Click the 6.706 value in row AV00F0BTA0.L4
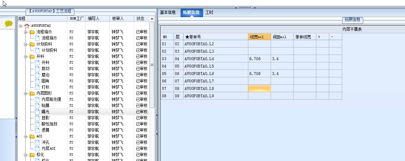The image size is (405, 161). (255, 59)
